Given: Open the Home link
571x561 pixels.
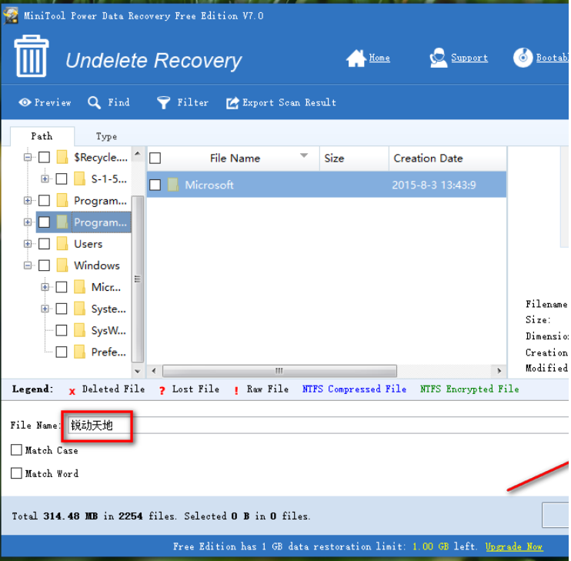Looking at the screenshot, I should (x=379, y=58).
